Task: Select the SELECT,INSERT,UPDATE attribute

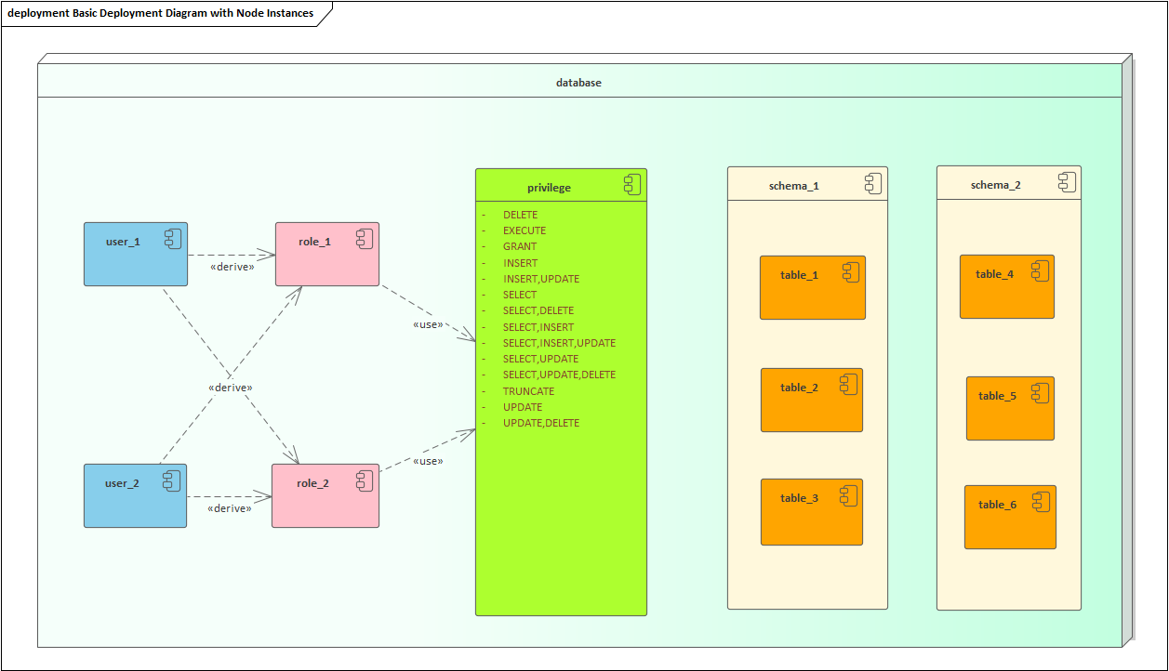Action: click(559, 343)
